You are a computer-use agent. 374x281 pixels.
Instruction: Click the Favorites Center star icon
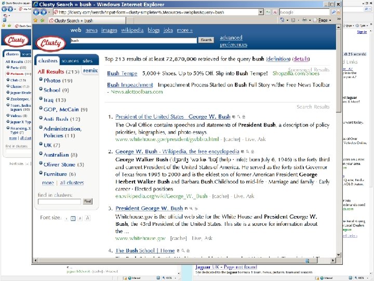pos(35,20)
